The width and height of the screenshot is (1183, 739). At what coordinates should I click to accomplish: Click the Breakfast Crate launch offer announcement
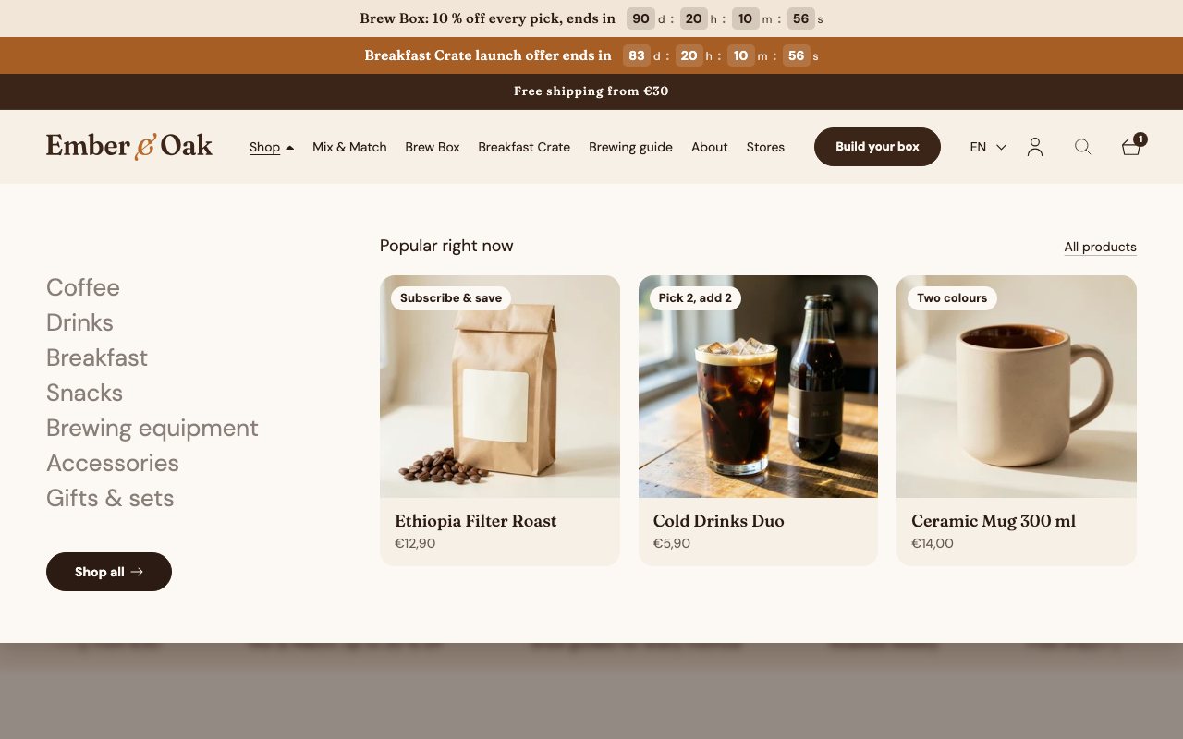488,55
